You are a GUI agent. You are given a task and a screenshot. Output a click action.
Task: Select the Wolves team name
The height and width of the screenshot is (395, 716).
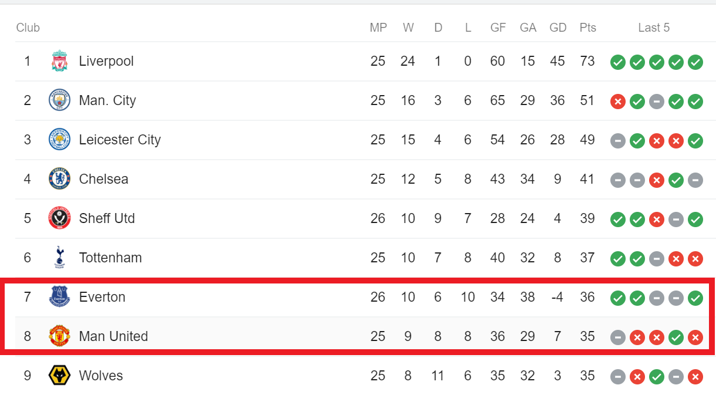101,376
